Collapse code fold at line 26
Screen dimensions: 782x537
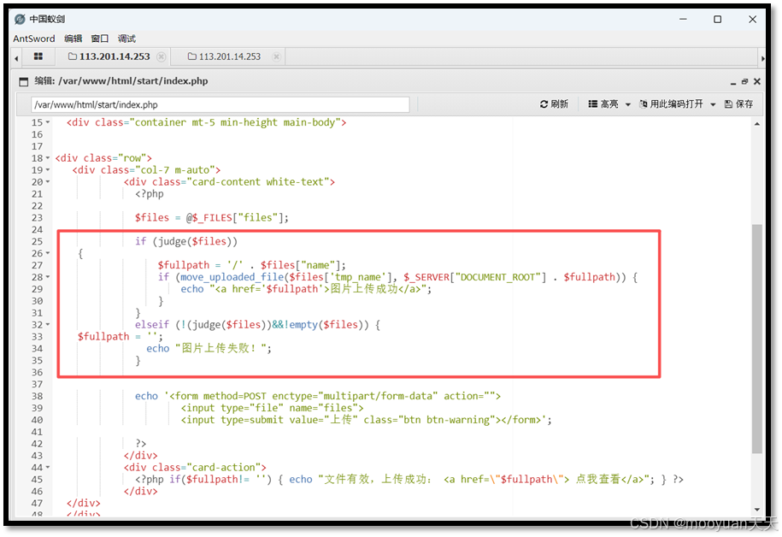tap(48, 253)
